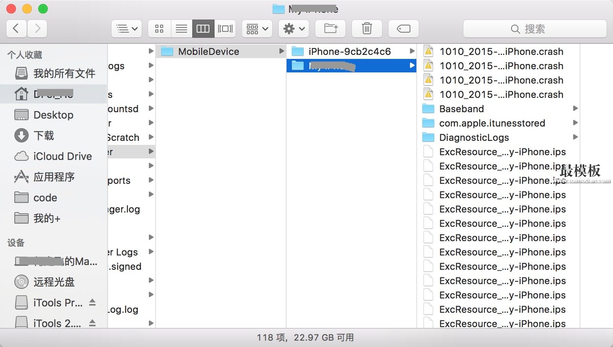Open the gear action menu
This screenshot has height=347, width=613.
point(294,29)
